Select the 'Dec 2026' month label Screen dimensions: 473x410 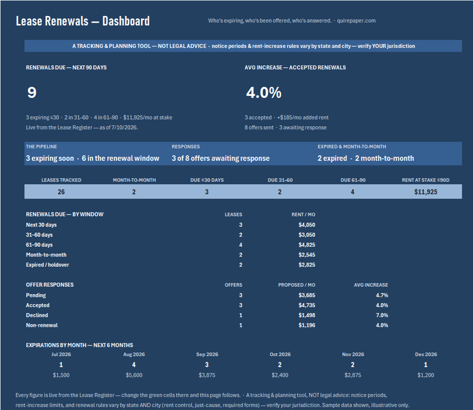pos(425,354)
